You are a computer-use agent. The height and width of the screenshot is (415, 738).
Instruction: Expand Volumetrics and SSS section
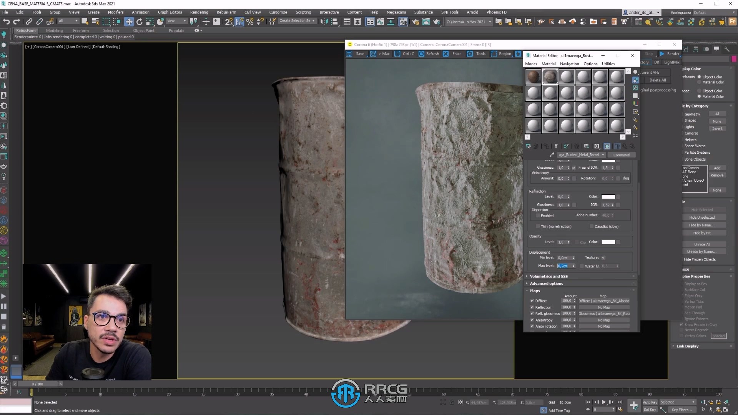pyautogui.click(x=549, y=276)
